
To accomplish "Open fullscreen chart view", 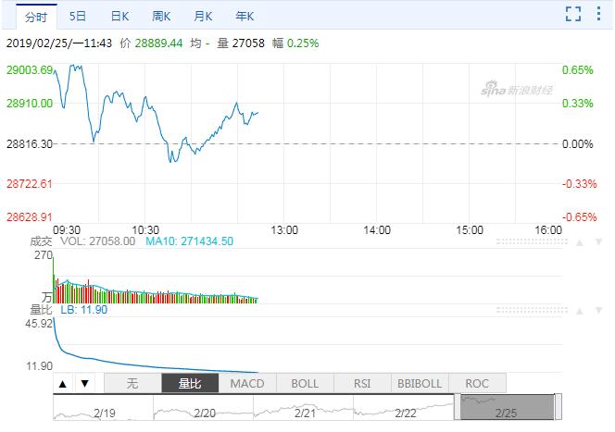I will [573, 14].
